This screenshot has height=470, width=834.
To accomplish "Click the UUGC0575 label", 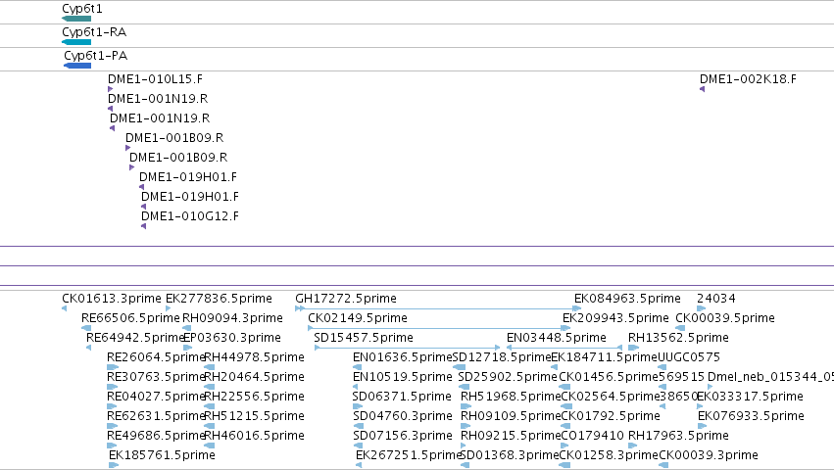I will pos(689,357).
